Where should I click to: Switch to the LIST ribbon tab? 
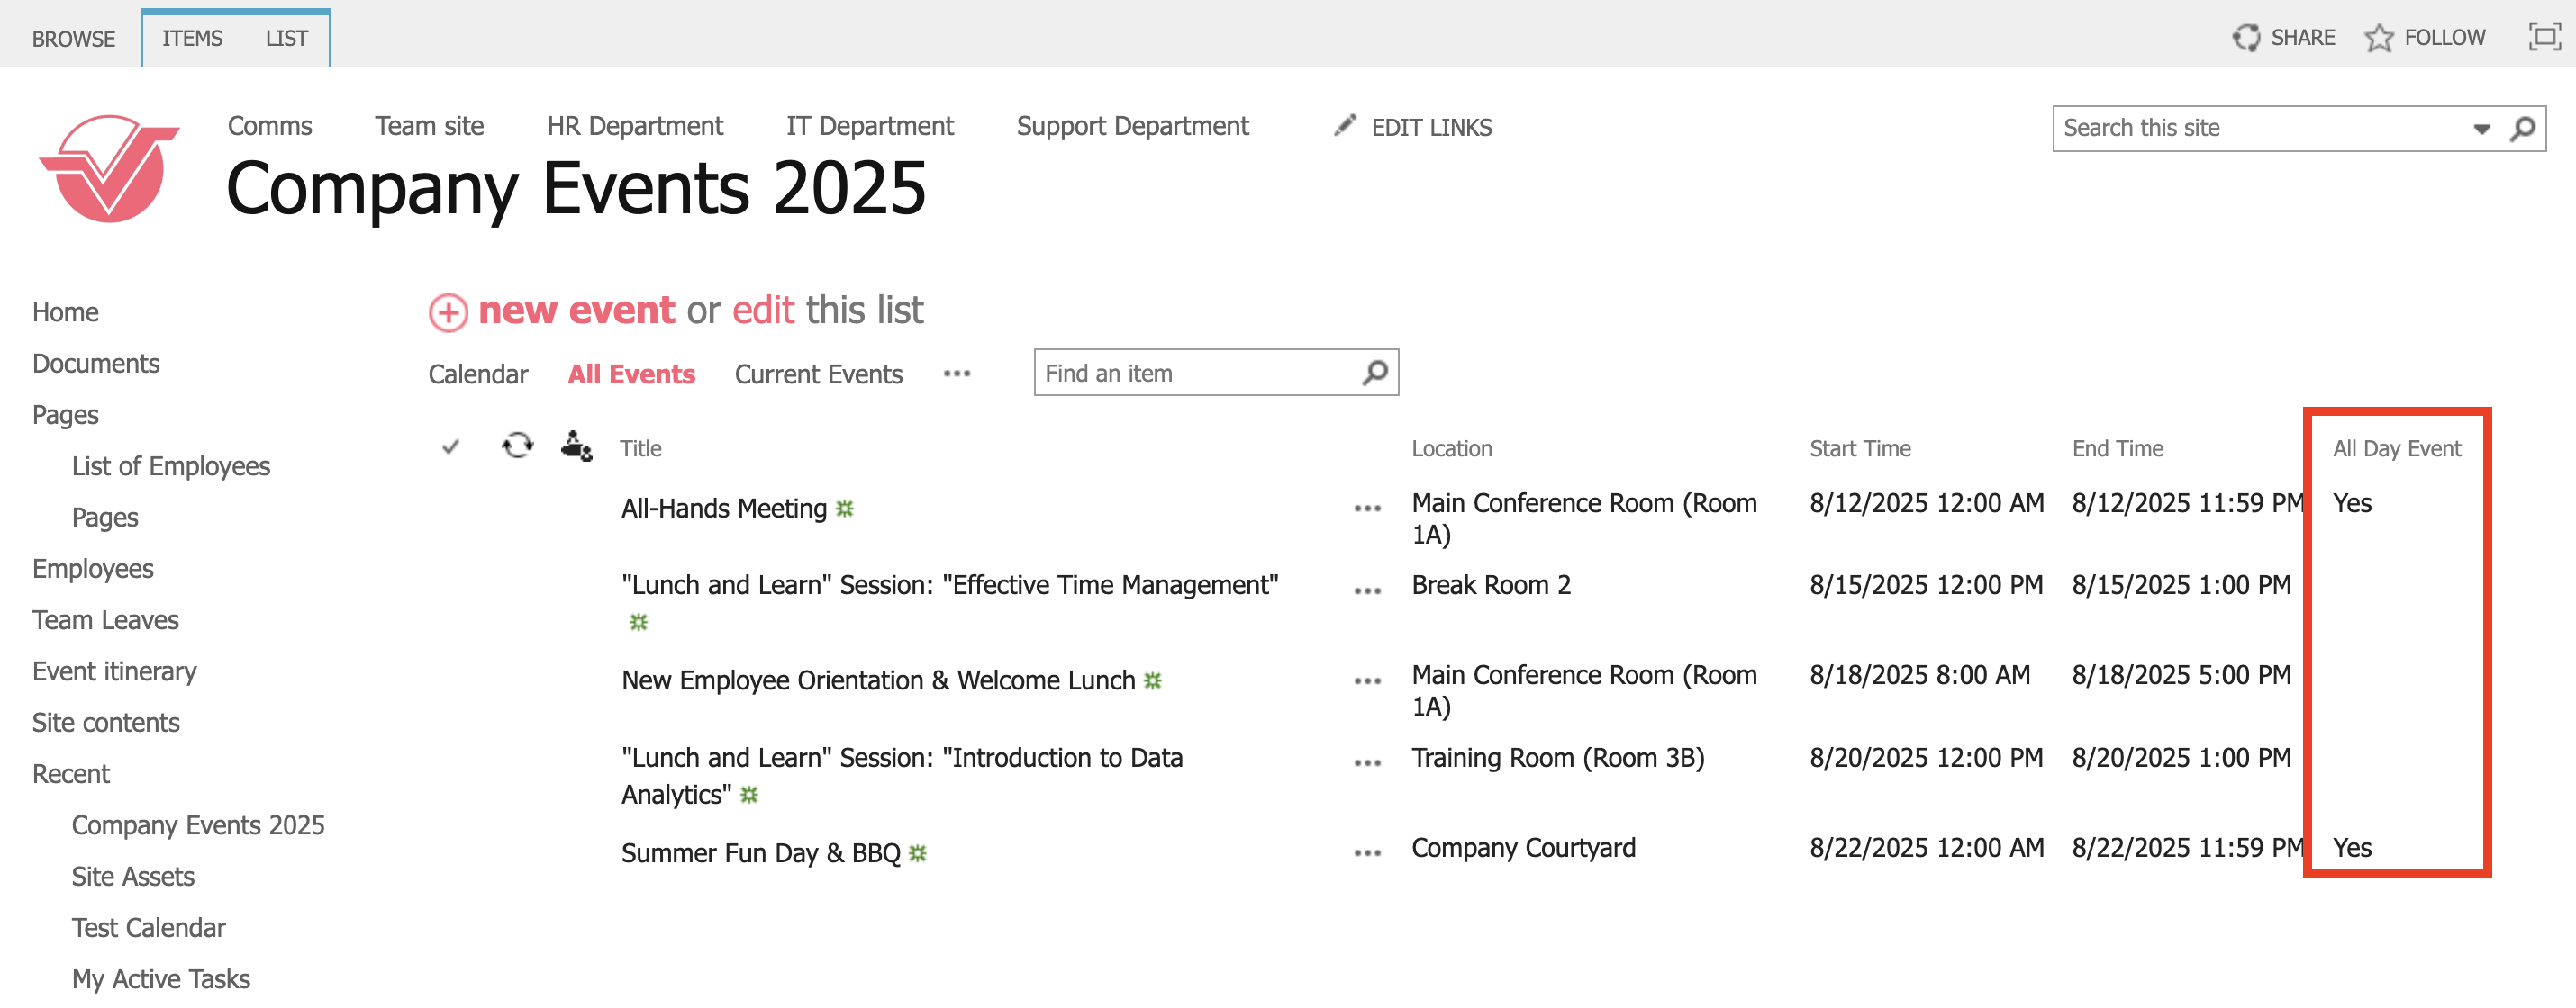point(286,38)
